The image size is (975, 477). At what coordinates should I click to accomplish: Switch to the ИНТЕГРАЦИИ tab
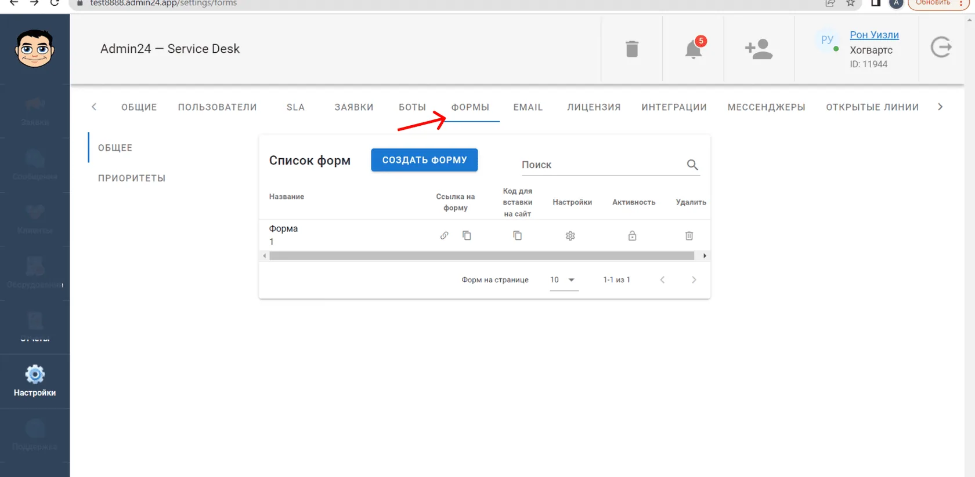click(x=674, y=107)
